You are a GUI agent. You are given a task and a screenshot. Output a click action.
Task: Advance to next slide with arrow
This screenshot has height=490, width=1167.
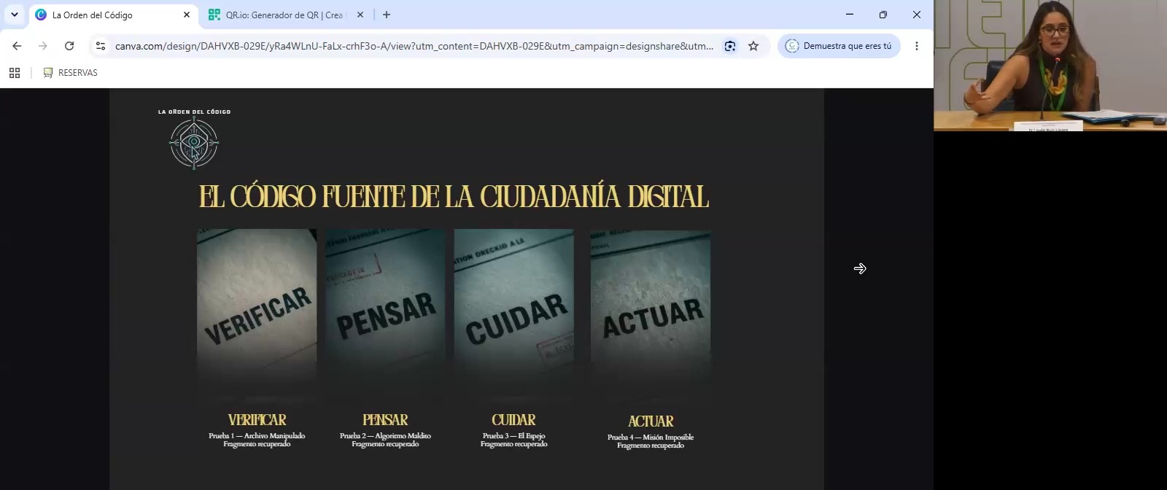pos(860,269)
